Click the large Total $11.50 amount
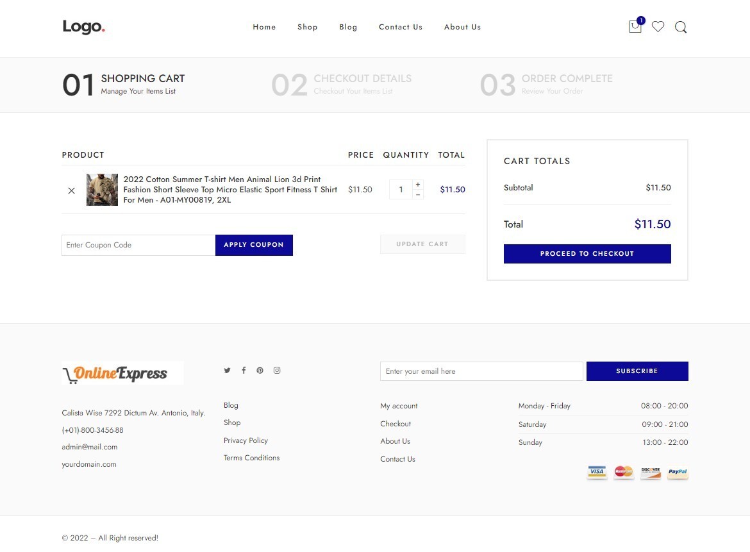The image size is (750, 552). click(x=653, y=224)
